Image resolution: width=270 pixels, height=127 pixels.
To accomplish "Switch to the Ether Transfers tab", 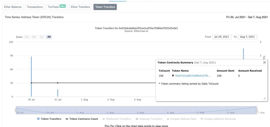I will coord(80,7).
